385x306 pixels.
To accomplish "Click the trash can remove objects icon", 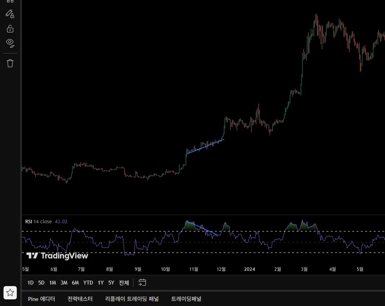I will point(10,63).
